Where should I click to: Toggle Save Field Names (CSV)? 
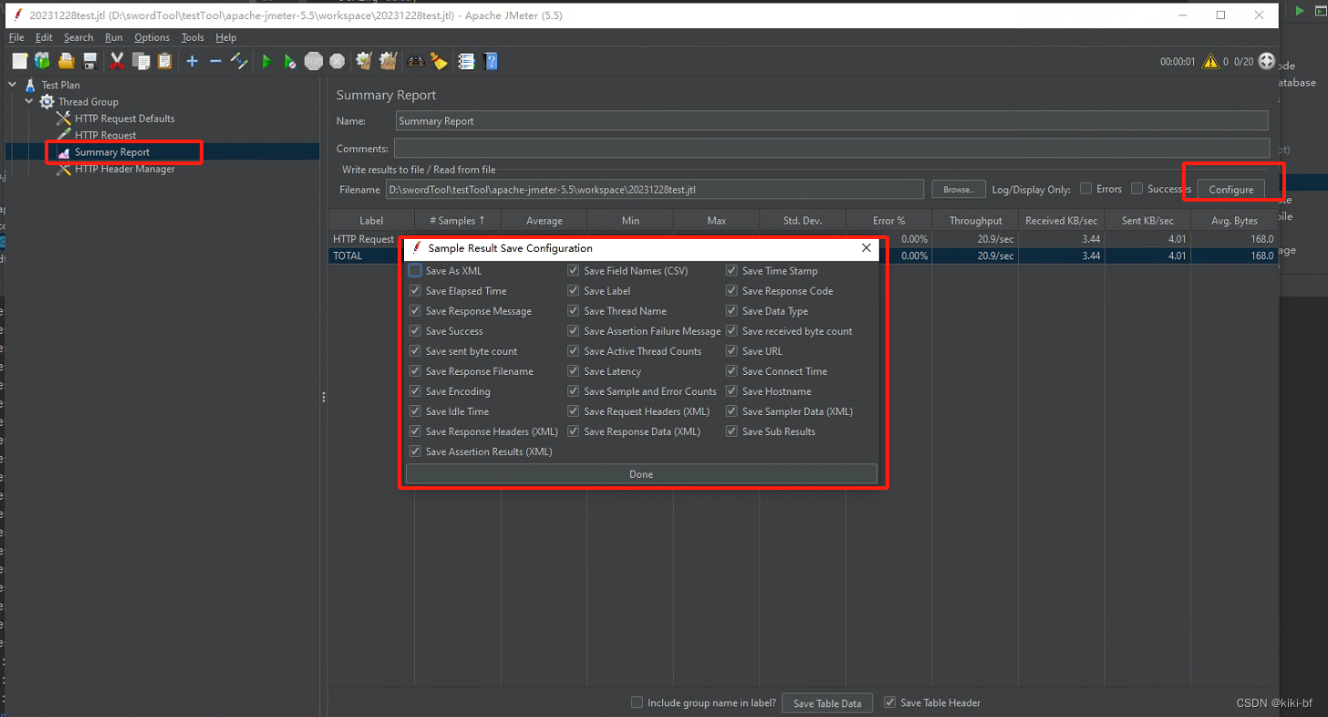pos(574,271)
